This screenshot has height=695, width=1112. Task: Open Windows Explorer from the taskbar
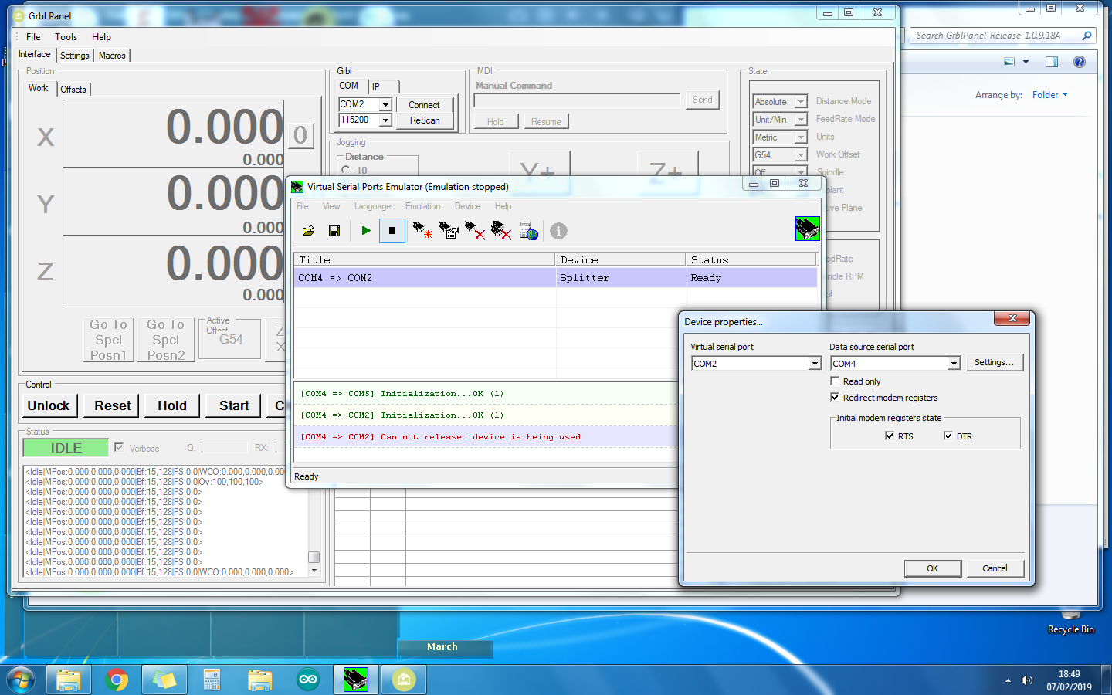69,680
